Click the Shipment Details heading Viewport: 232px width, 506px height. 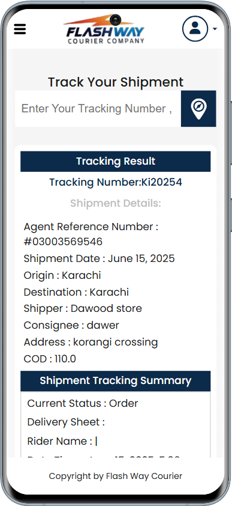click(x=116, y=203)
